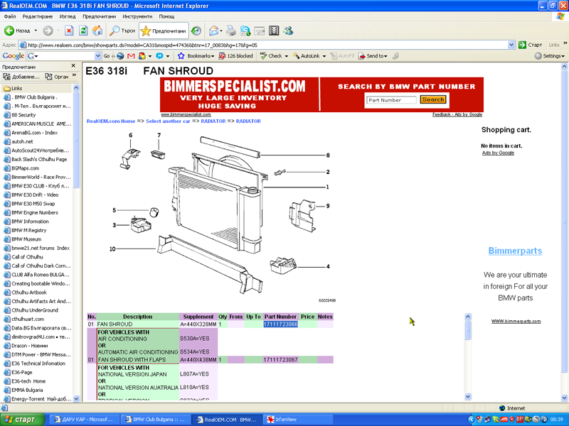569x426 pixels.
Task: Open the Файл menu
Action: coord(10,16)
